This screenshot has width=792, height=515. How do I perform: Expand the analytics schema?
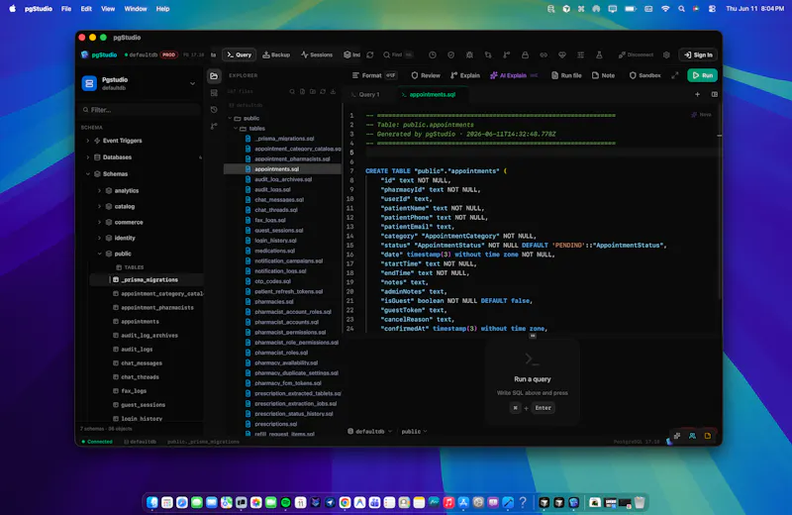coord(100,190)
